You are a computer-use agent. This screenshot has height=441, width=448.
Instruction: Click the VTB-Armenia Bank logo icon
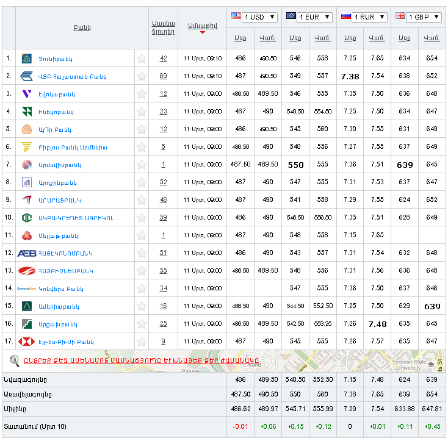[x=27, y=76]
